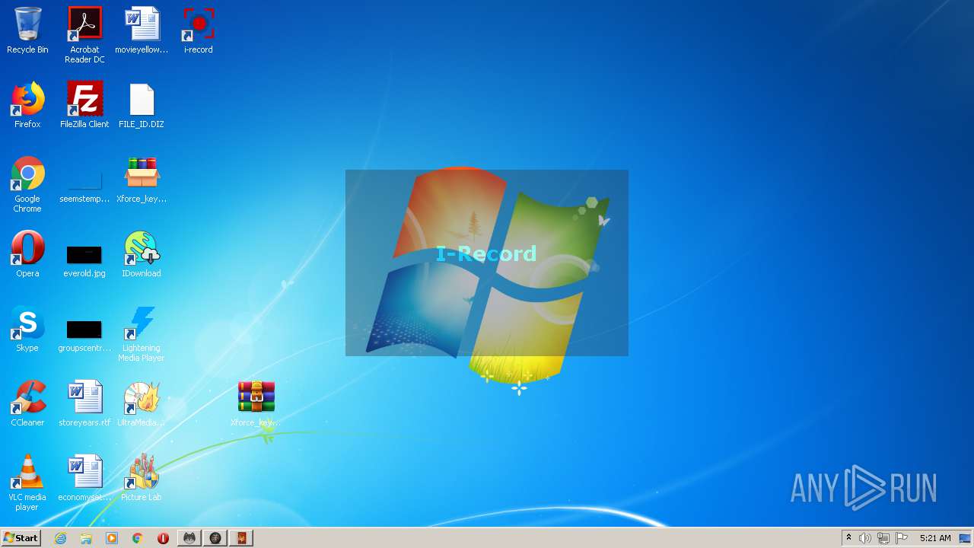Select the CCleaner desktop shortcut
Screen dimensions: 974x548
pos(27,403)
